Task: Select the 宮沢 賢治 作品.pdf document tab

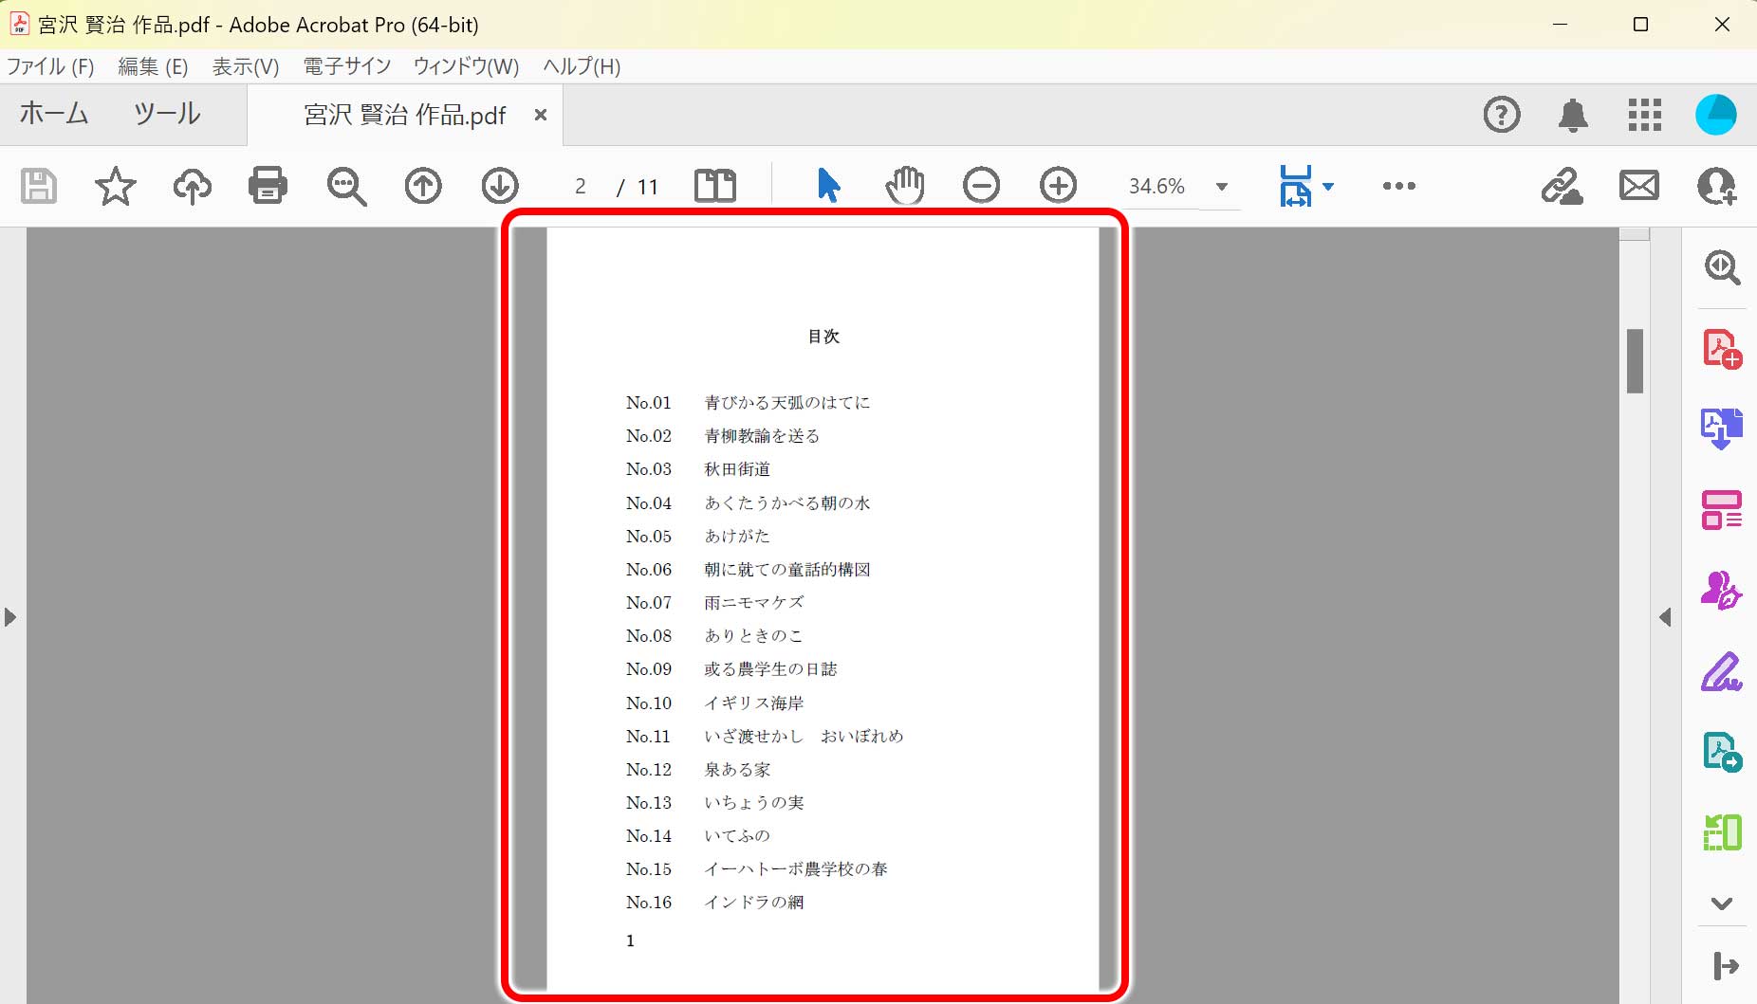Action: tap(405, 115)
